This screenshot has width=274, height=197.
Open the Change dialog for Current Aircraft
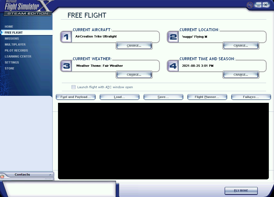(x=134, y=46)
